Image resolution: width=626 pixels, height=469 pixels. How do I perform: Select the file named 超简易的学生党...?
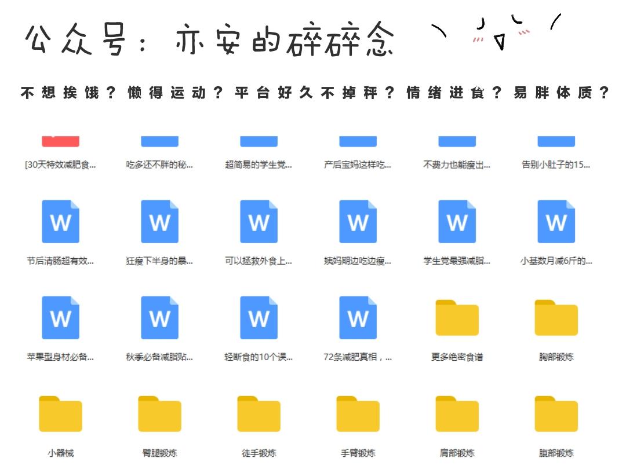(259, 141)
